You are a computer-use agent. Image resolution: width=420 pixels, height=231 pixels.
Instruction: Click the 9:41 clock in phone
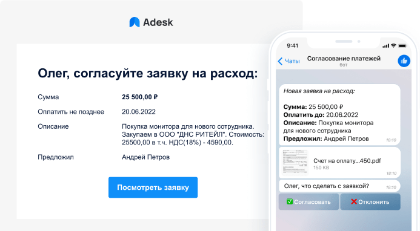(x=293, y=46)
